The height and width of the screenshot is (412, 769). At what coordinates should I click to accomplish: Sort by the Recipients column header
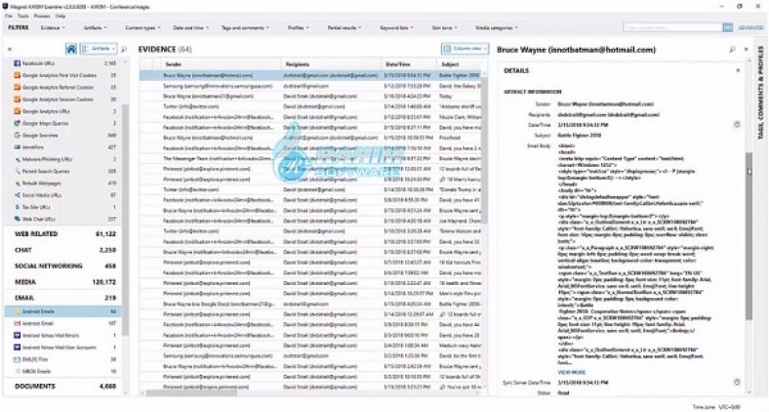coord(332,64)
